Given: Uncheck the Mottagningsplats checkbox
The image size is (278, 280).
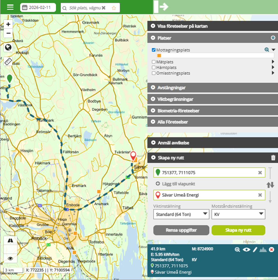Looking at the screenshot, I should (x=154, y=50).
